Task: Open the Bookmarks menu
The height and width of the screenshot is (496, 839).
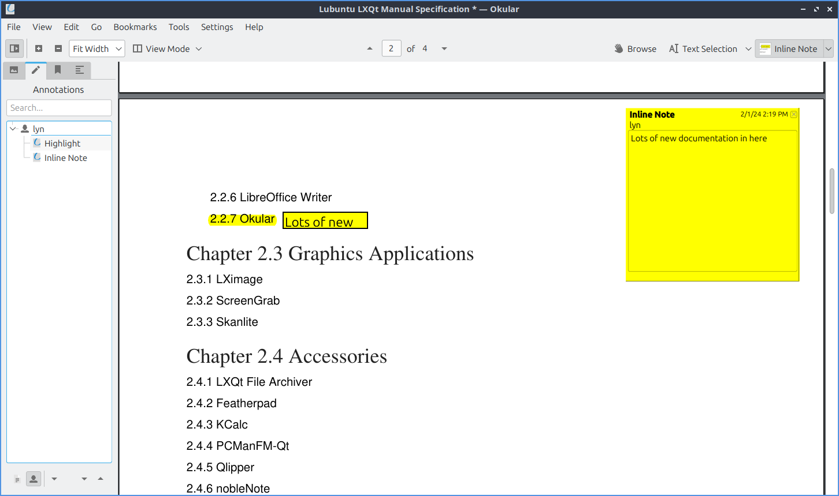Action: tap(135, 27)
